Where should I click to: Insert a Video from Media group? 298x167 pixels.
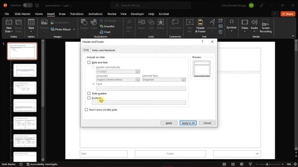(244, 26)
